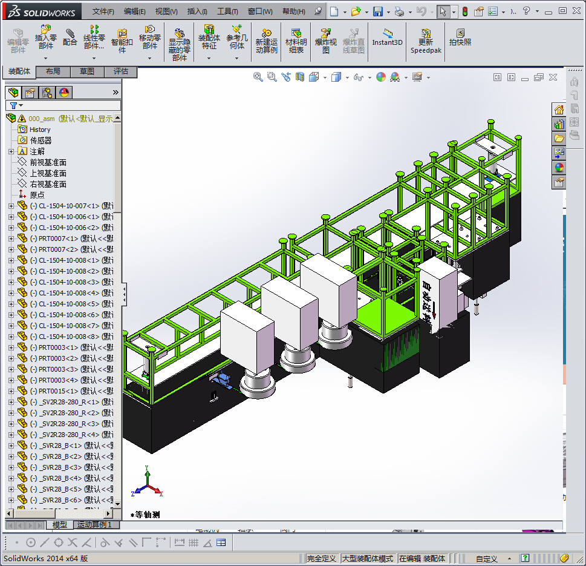
Task: Open Design Library icon in task pane
Action: [x=559, y=124]
